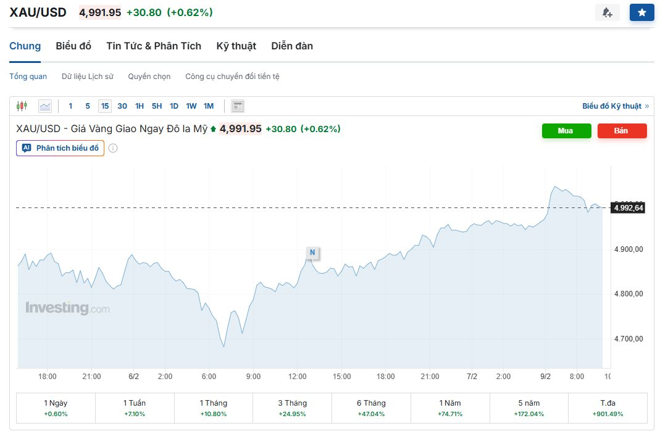Open the Kỹ thuật tab
Image resolution: width=668 pixels, height=447 pixels.
coord(236,46)
